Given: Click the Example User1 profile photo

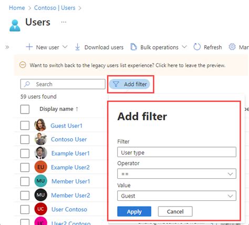Looking at the screenshot, I should (40, 153).
